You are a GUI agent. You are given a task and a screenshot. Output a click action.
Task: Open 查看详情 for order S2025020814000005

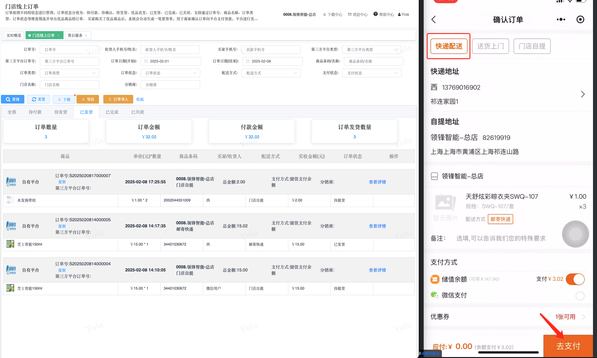(x=377, y=226)
